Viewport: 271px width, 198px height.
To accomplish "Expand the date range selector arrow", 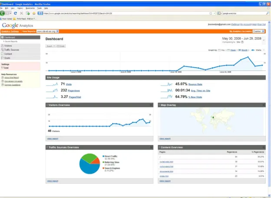I will tap(264, 40).
